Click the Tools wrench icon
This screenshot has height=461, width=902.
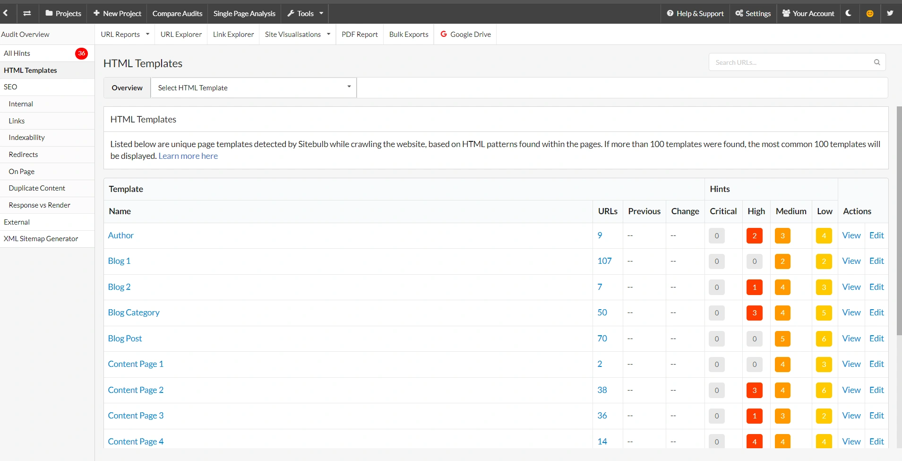[x=292, y=13]
